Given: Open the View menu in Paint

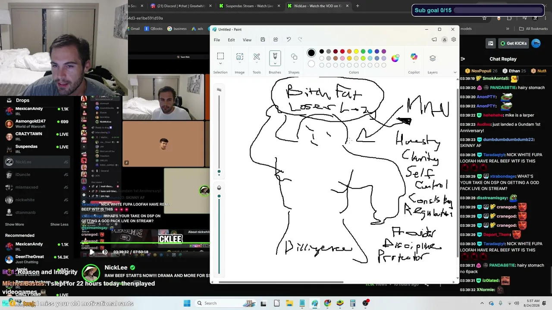Looking at the screenshot, I should click(x=247, y=40).
